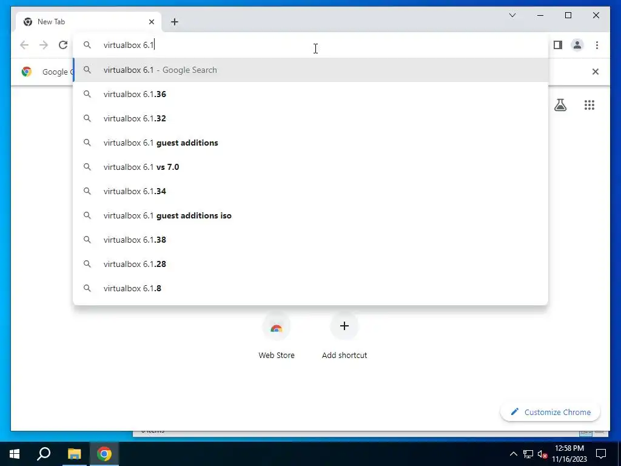The height and width of the screenshot is (466, 621).
Task: Click the Chrome back arrow button
Action: (x=24, y=45)
